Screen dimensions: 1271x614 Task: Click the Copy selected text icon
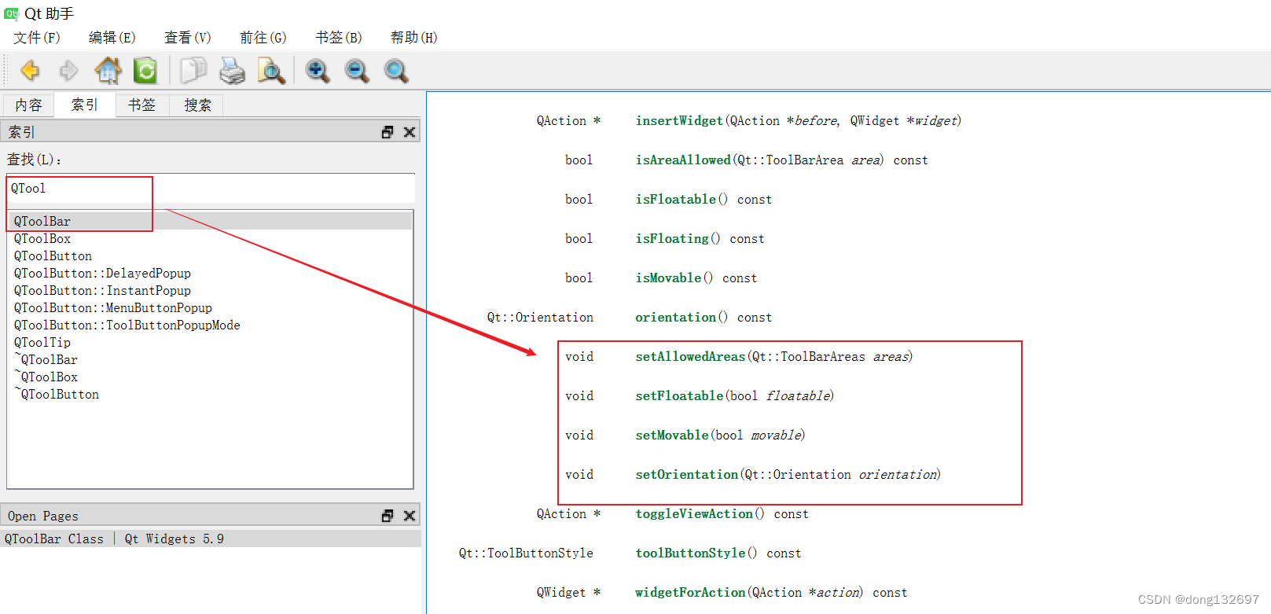[x=193, y=71]
